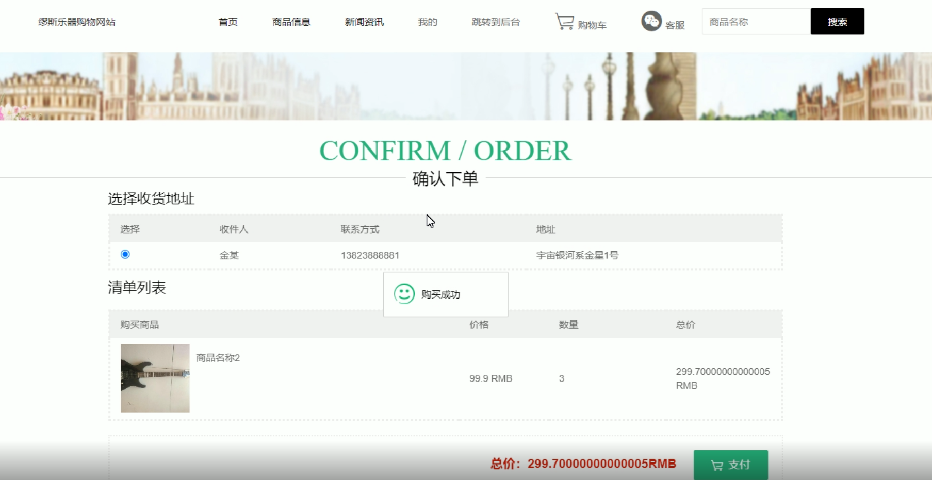This screenshot has height=480, width=932.
Task: Click the 选择收货地址 section heading
Action: pos(151,198)
